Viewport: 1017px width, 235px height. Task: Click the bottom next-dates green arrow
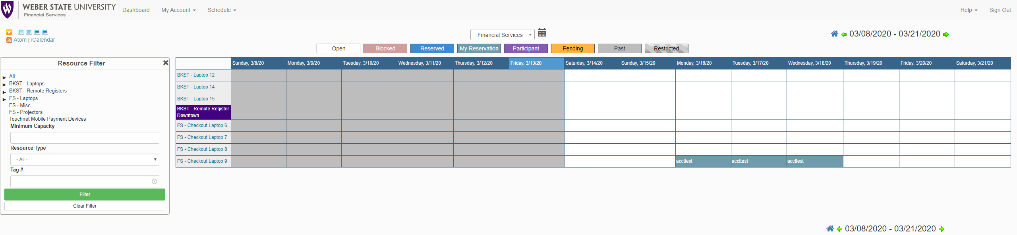point(942,229)
